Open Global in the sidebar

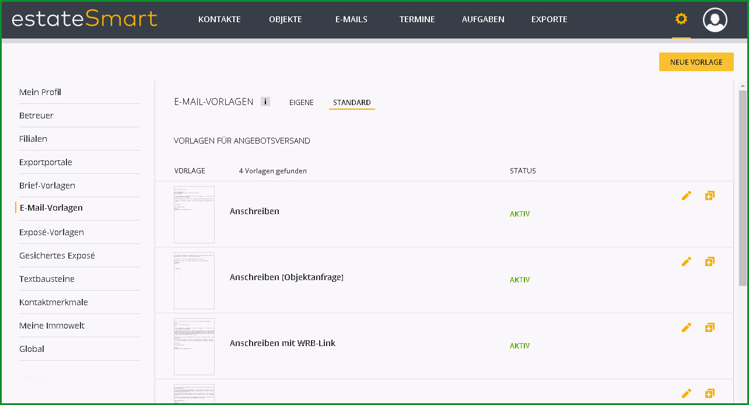(x=32, y=349)
